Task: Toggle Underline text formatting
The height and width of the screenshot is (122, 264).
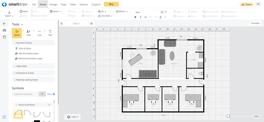Action: (145, 17)
